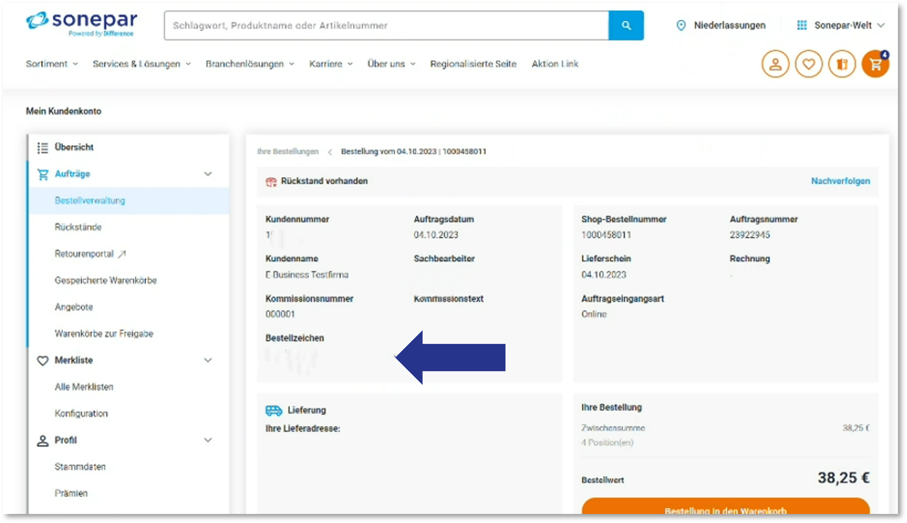Click the search magnifier button
The width and height of the screenshot is (907, 523).
pos(626,26)
